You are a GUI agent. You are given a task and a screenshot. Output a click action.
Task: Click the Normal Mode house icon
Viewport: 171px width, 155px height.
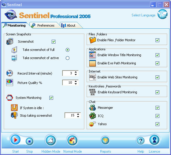coord(72,140)
